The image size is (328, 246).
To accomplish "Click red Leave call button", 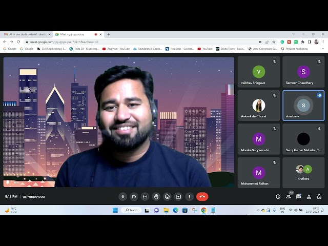I will pyautogui.click(x=202, y=197).
